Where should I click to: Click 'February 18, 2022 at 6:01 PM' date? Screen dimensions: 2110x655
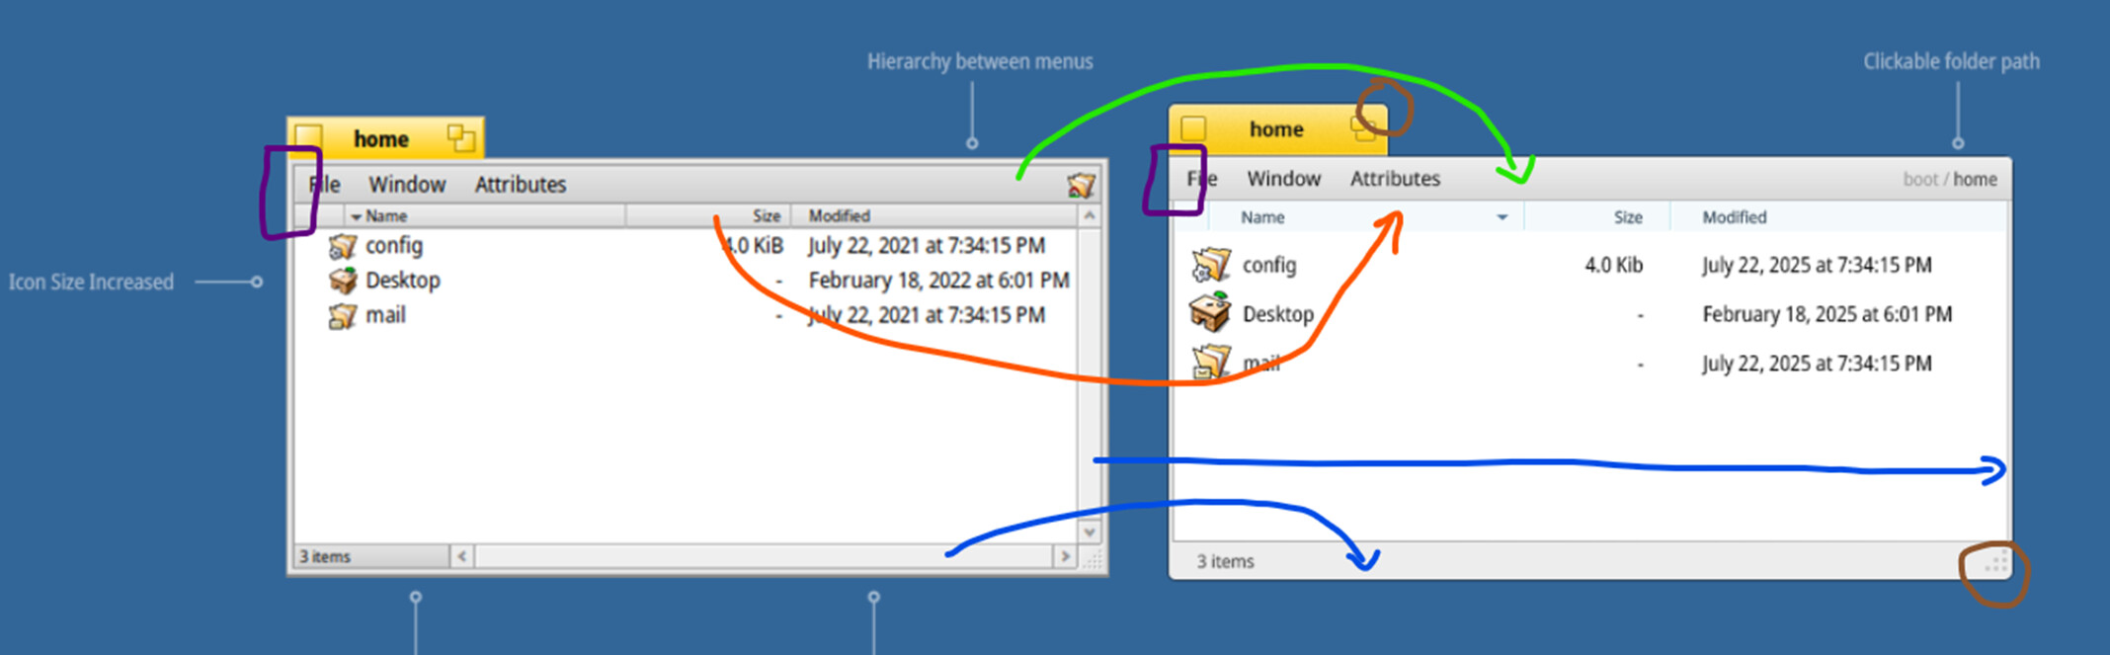pyautogui.click(x=938, y=281)
